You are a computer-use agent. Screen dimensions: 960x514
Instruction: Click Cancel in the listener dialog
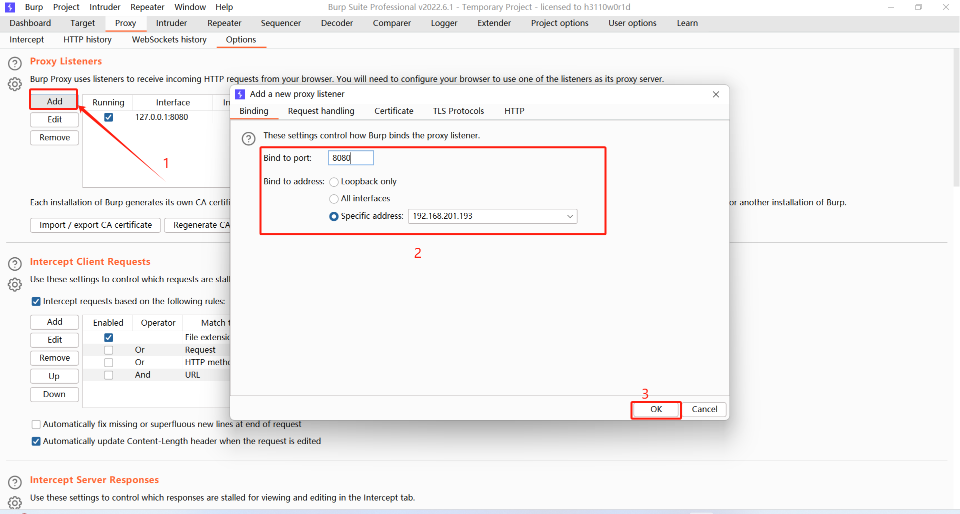click(704, 409)
